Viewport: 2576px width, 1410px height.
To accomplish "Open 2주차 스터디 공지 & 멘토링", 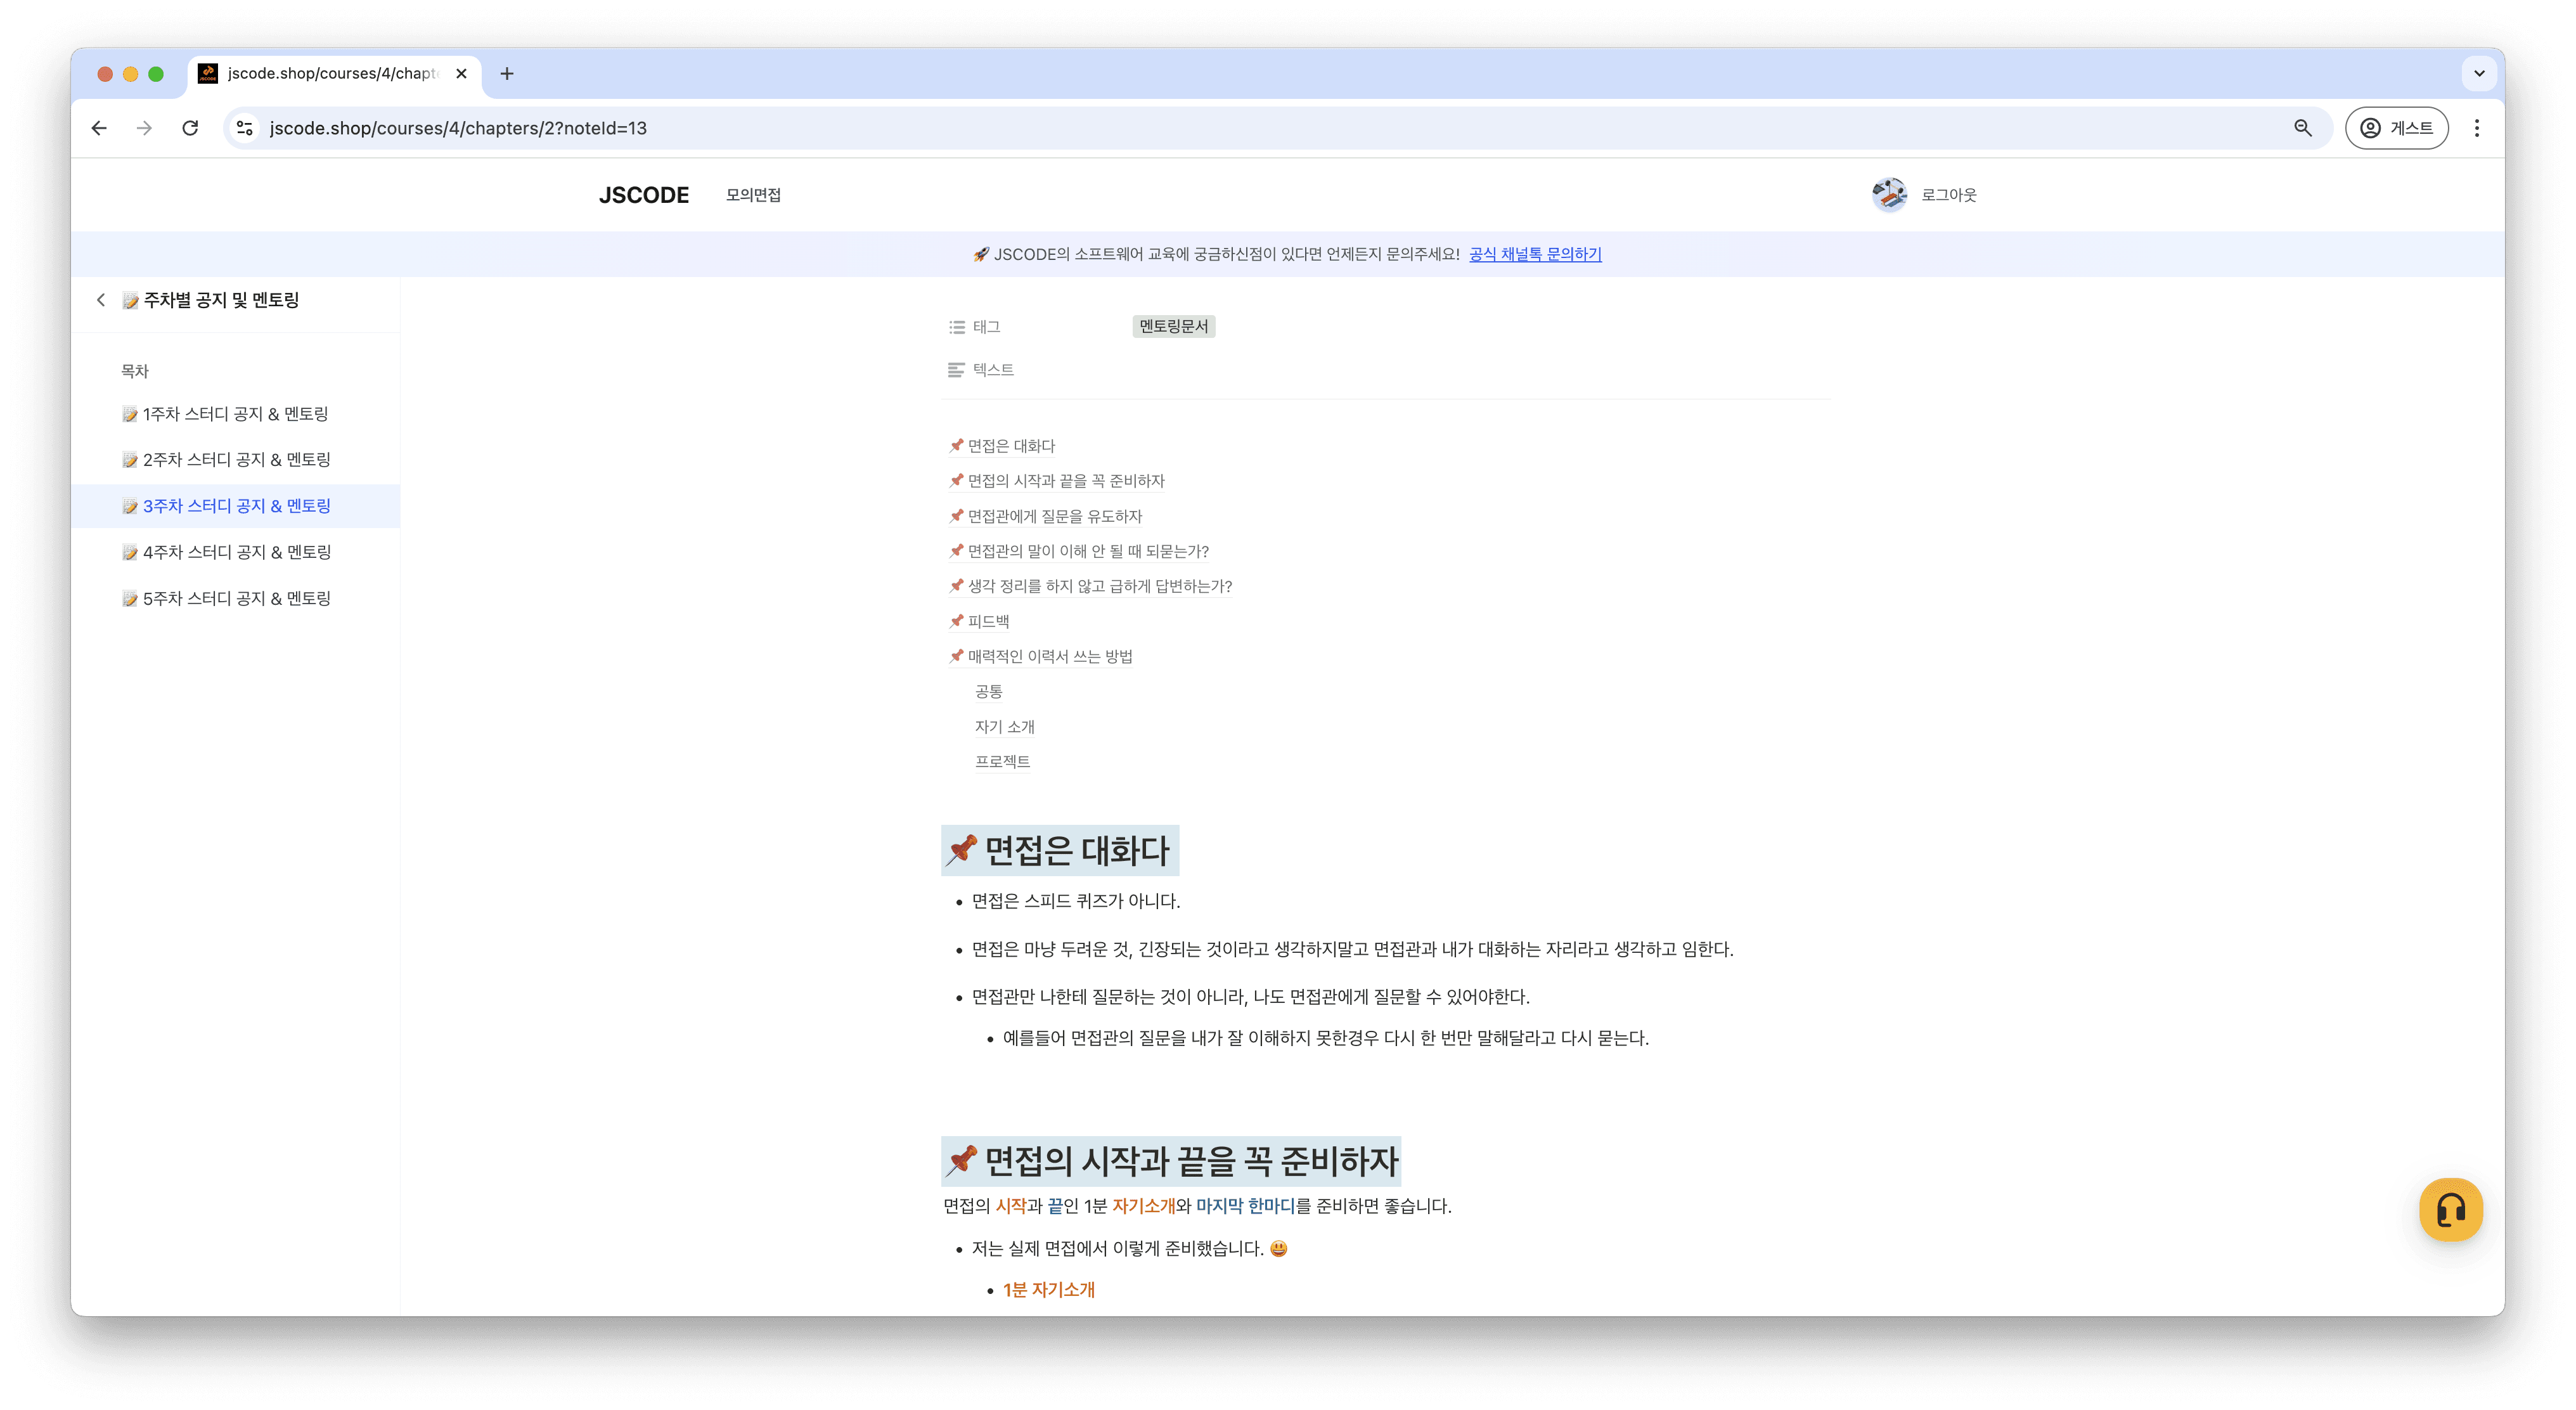I will coord(227,460).
